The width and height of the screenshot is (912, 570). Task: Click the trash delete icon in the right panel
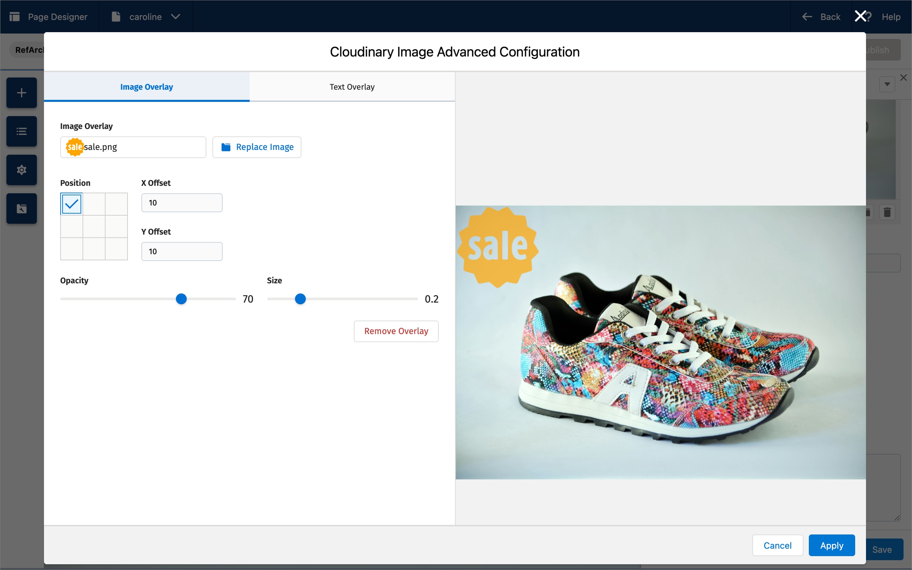[x=887, y=212]
